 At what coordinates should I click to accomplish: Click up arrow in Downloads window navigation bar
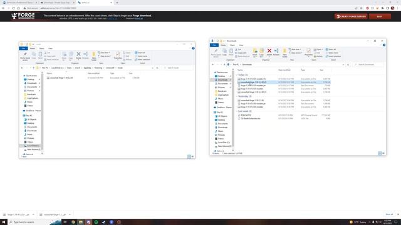(224, 64)
